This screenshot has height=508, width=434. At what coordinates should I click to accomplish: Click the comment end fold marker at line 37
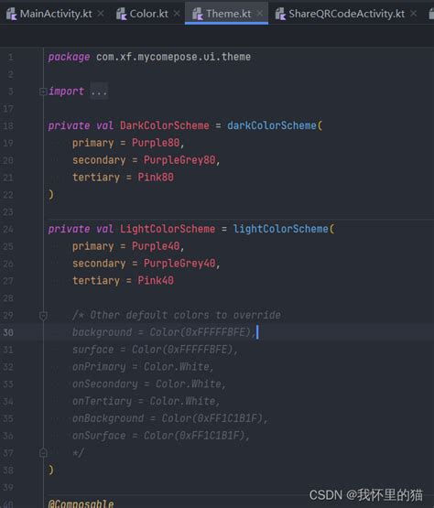(43, 452)
